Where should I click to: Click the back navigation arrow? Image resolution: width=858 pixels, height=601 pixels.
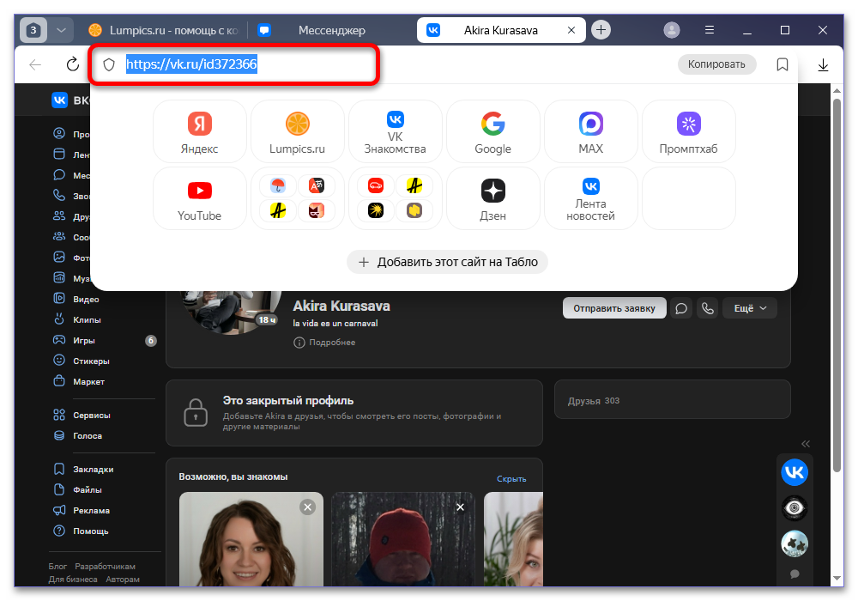[35, 64]
